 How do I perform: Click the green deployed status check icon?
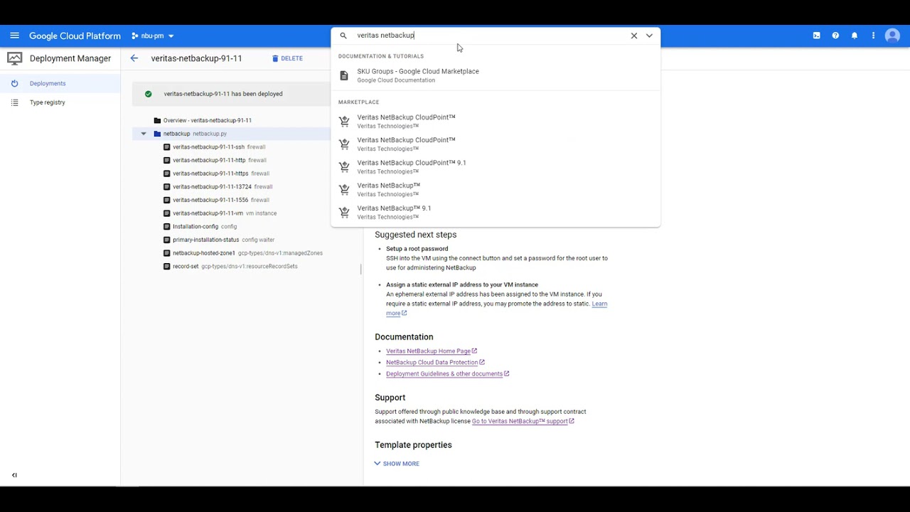[x=148, y=94]
